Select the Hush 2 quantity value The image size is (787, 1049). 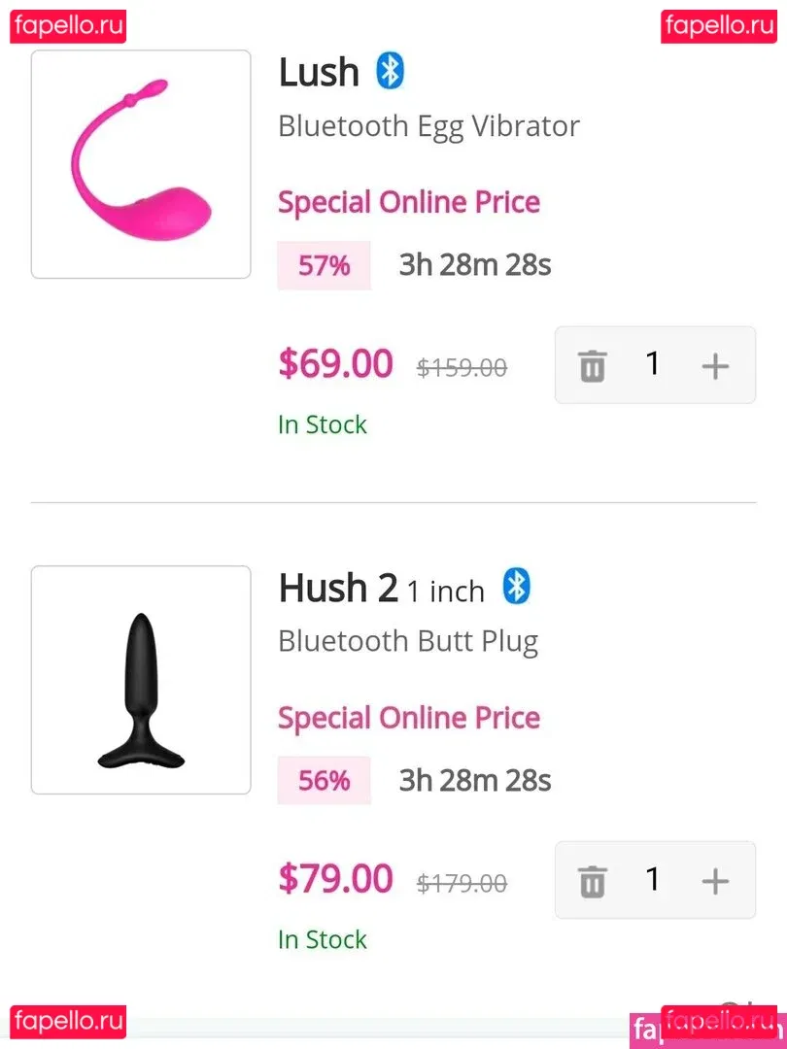(653, 879)
